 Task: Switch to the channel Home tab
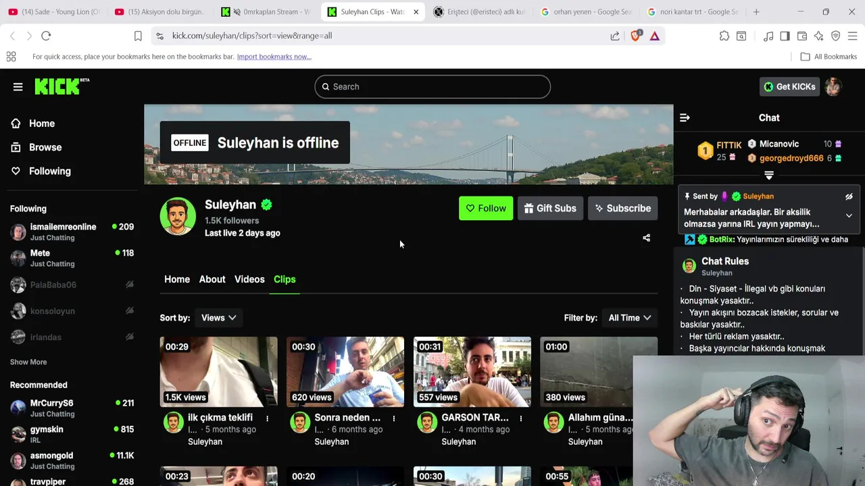177,279
